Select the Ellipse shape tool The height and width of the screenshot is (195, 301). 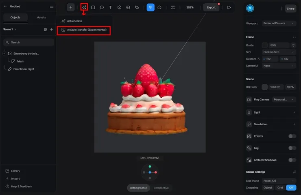click(102, 7)
